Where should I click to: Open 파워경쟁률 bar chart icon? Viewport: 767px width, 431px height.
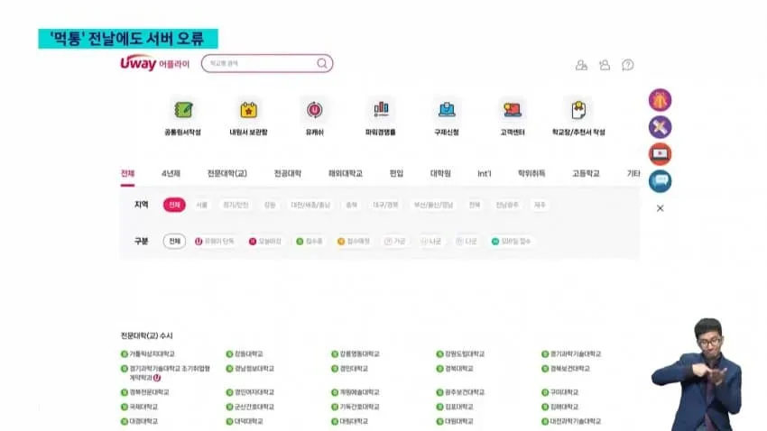click(381, 109)
